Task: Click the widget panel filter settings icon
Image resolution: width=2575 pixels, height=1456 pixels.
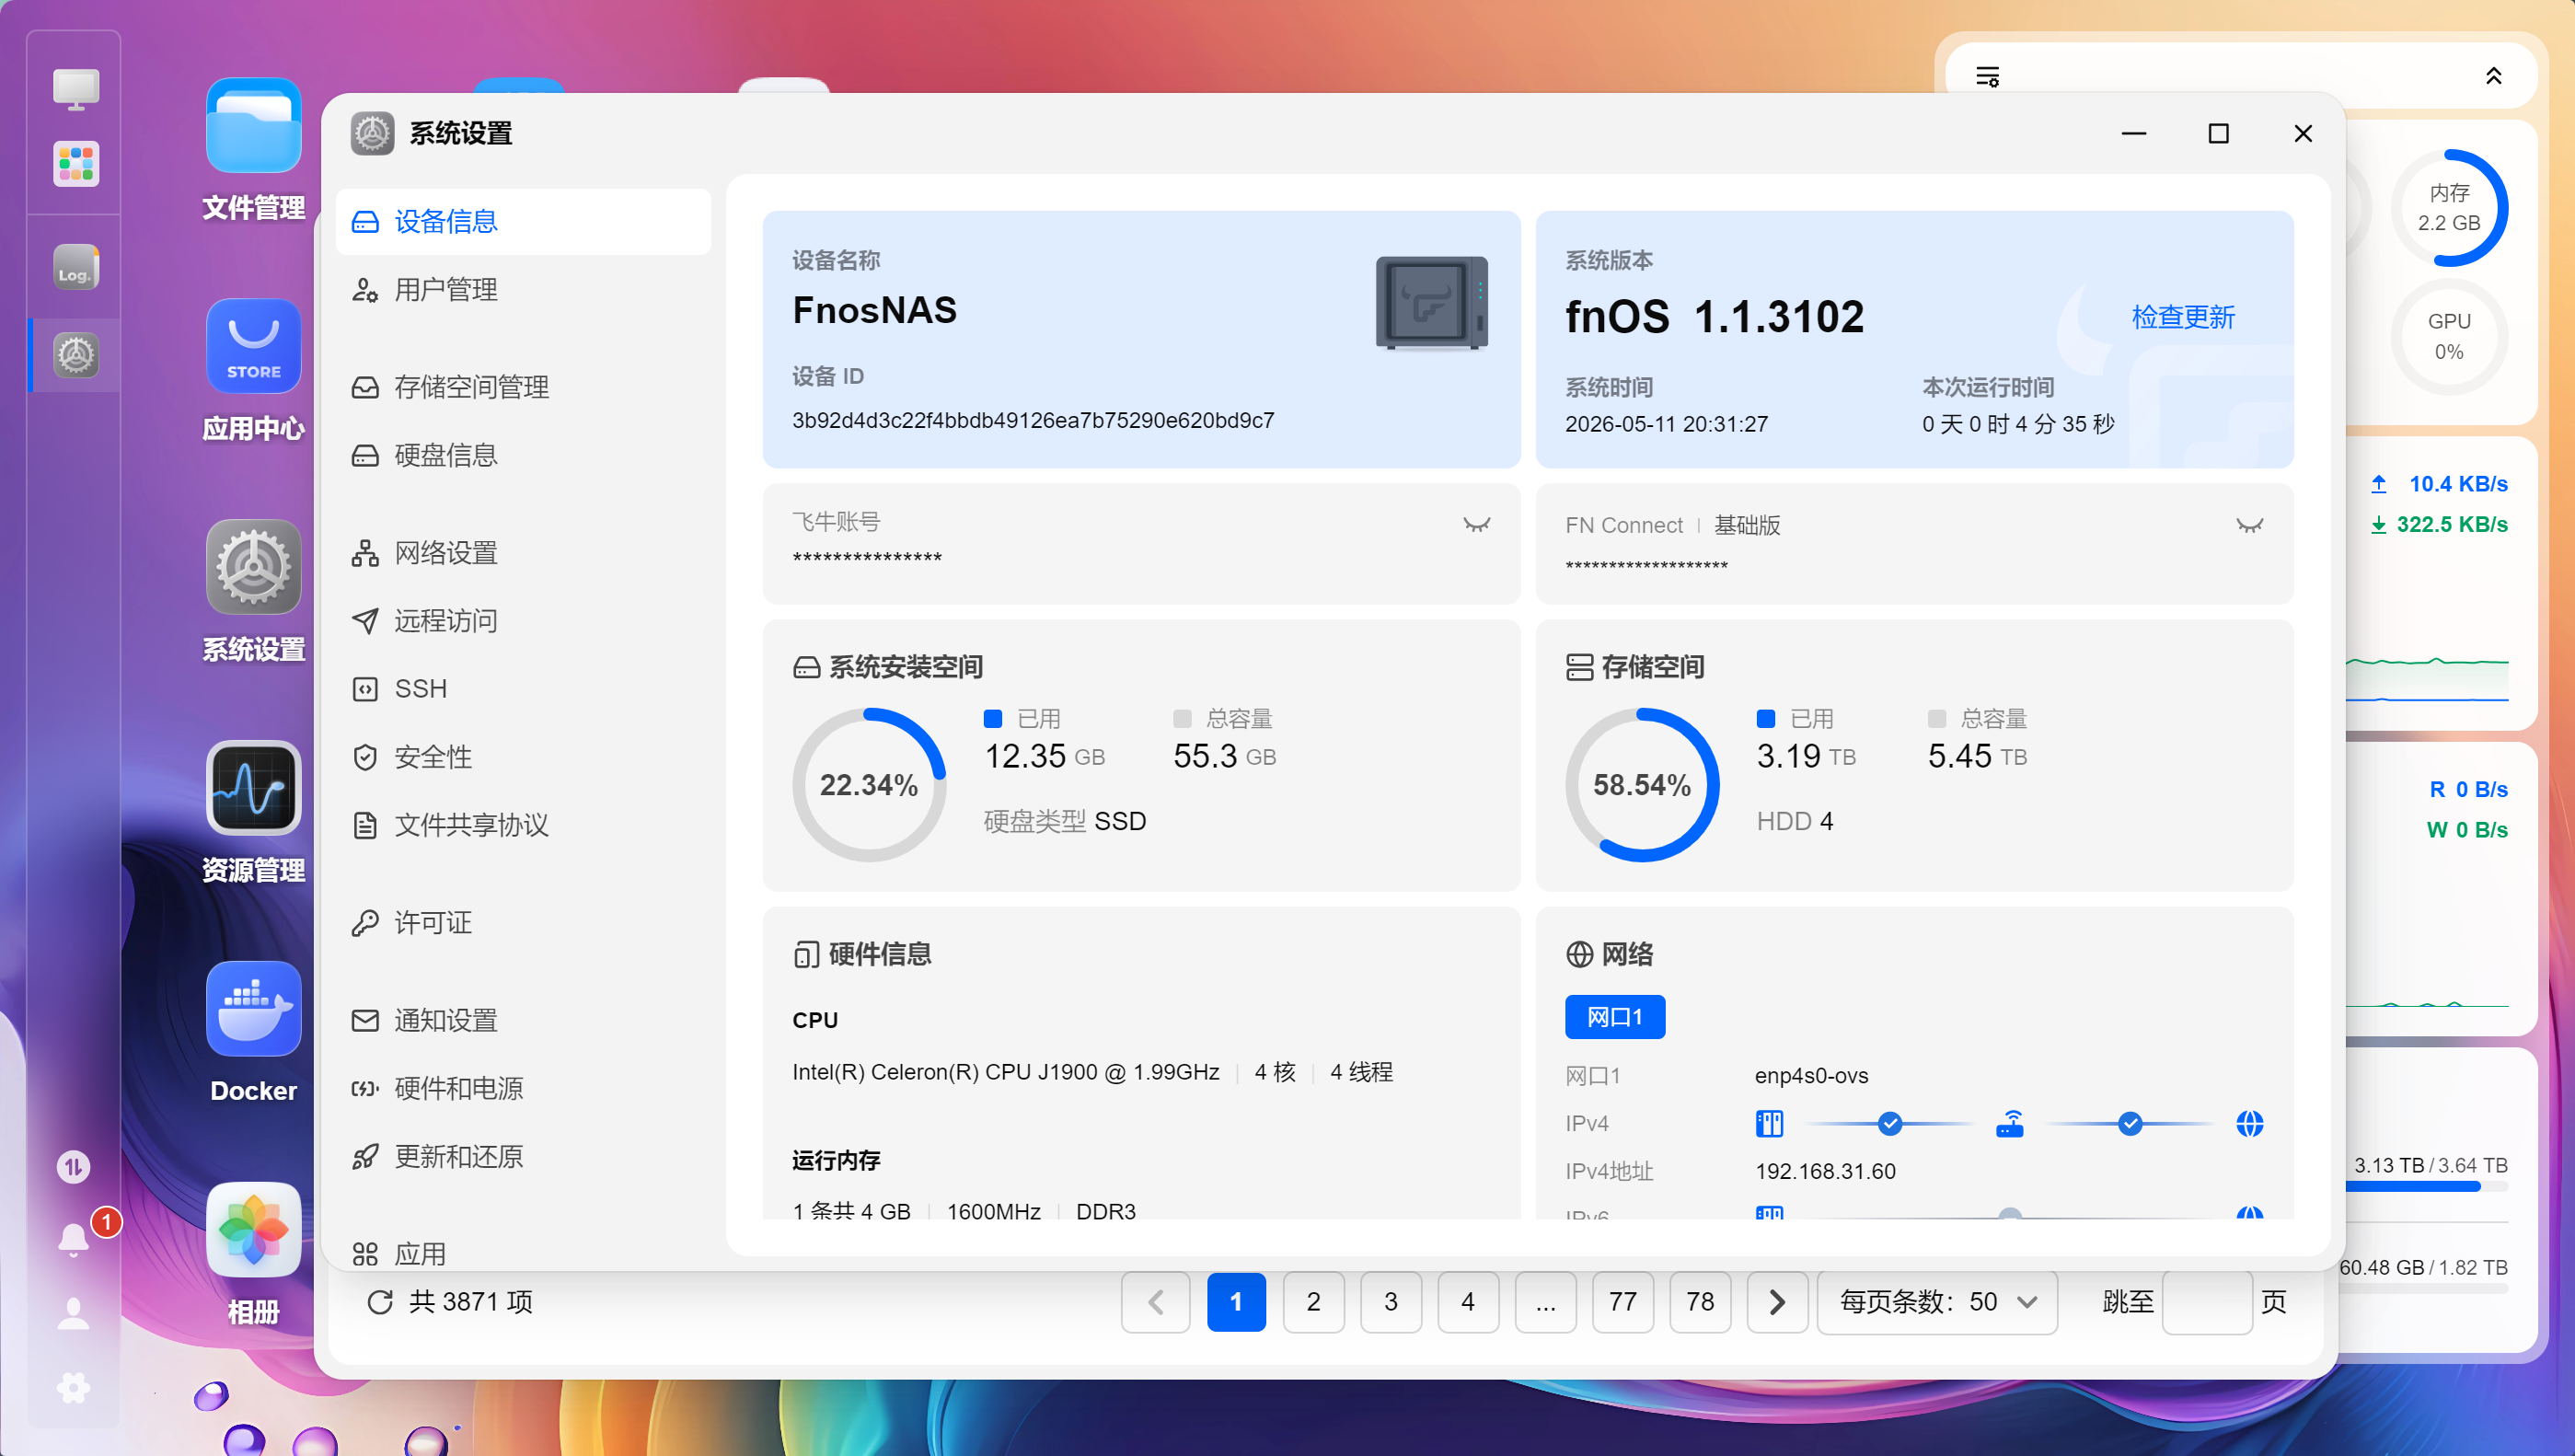Action: tap(1987, 77)
